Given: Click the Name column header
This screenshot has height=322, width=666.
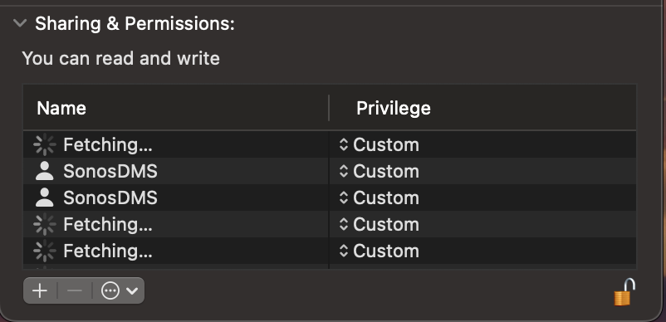Looking at the screenshot, I should point(61,108).
